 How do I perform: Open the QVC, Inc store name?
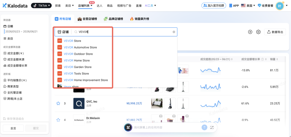click(92, 102)
